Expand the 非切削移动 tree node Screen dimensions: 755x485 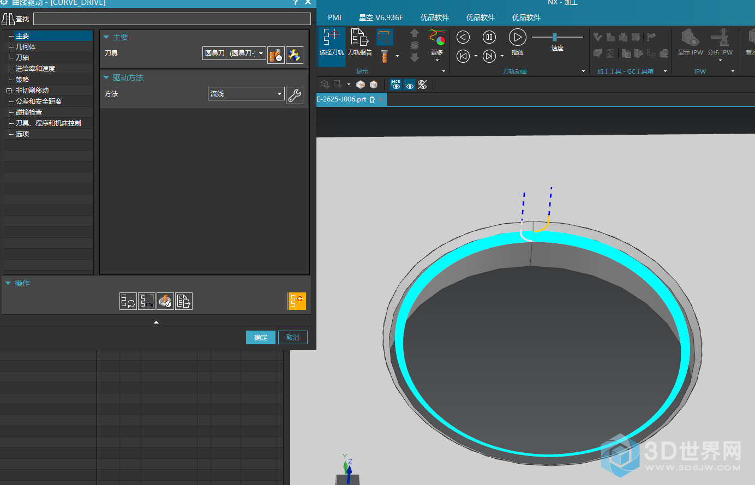(x=9, y=91)
